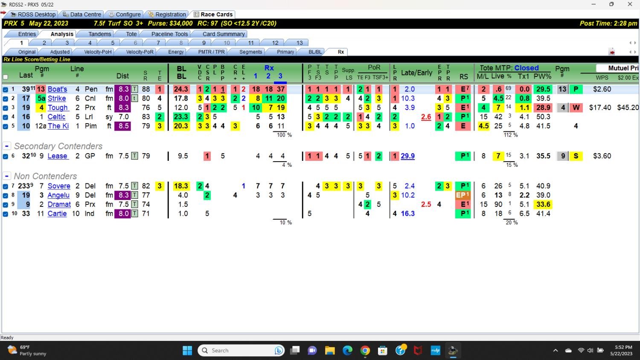The image size is (640, 360).
Task: Switch to the Tote tab
Action: tap(131, 34)
